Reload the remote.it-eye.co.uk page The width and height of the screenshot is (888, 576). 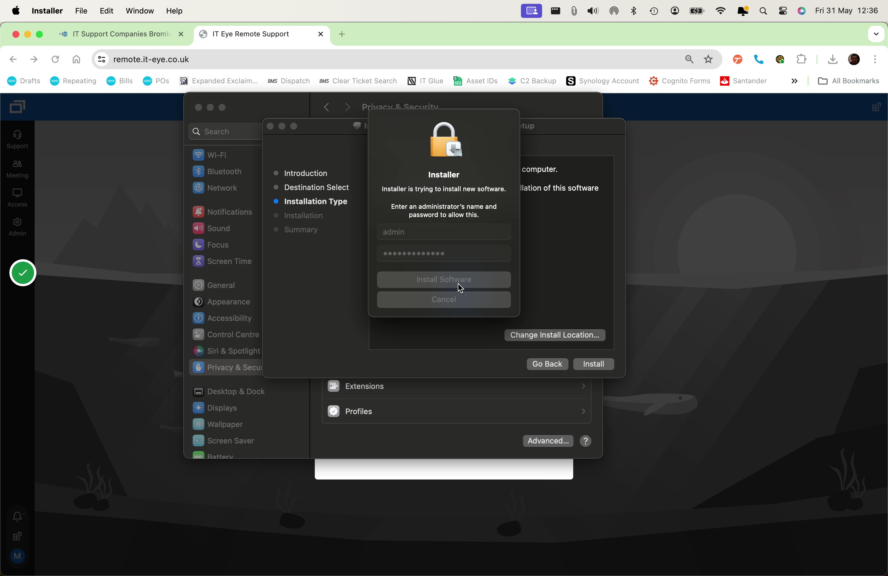click(55, 59)
